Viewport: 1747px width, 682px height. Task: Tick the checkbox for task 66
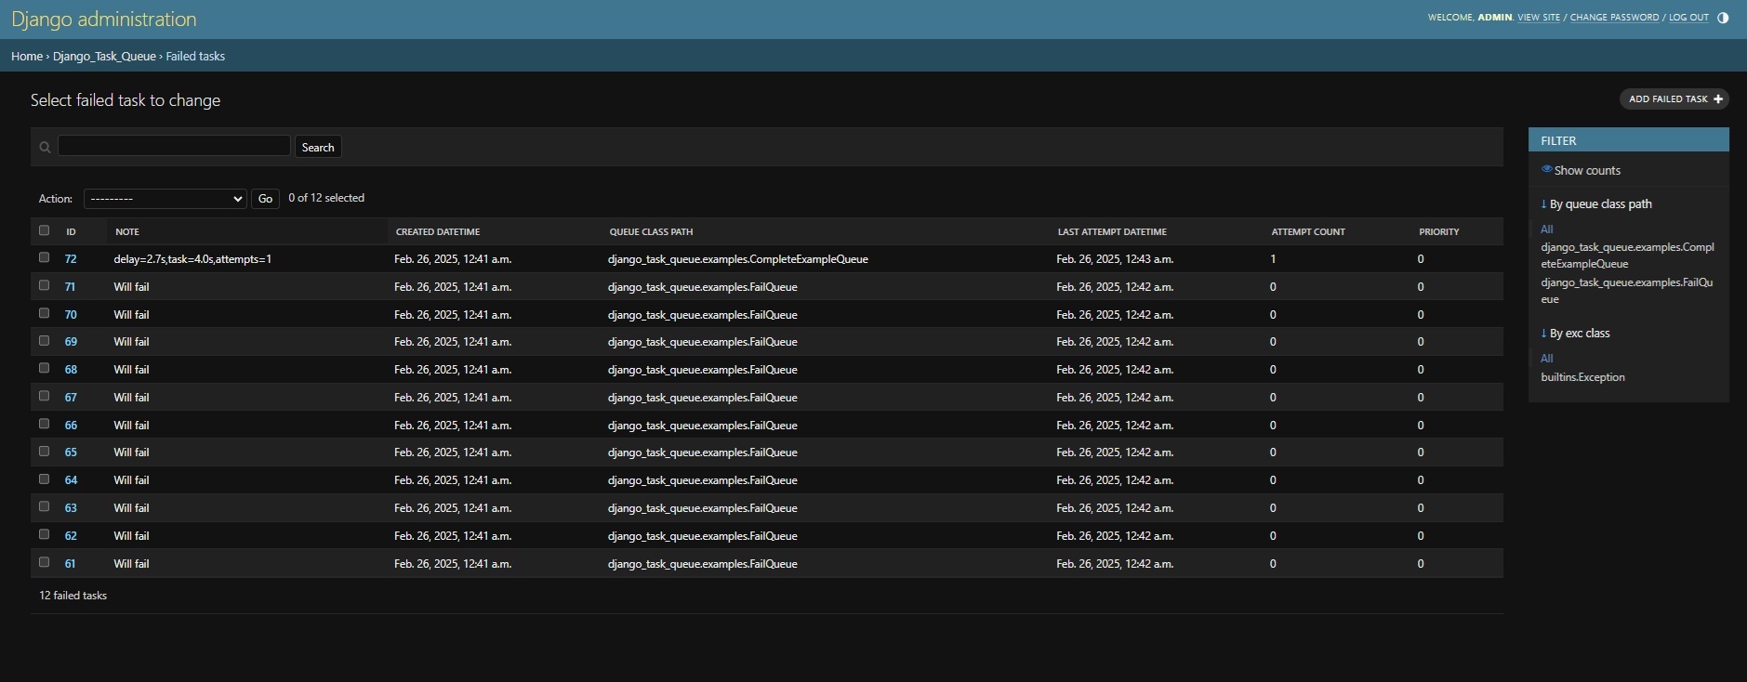click(x=44, y=424)
